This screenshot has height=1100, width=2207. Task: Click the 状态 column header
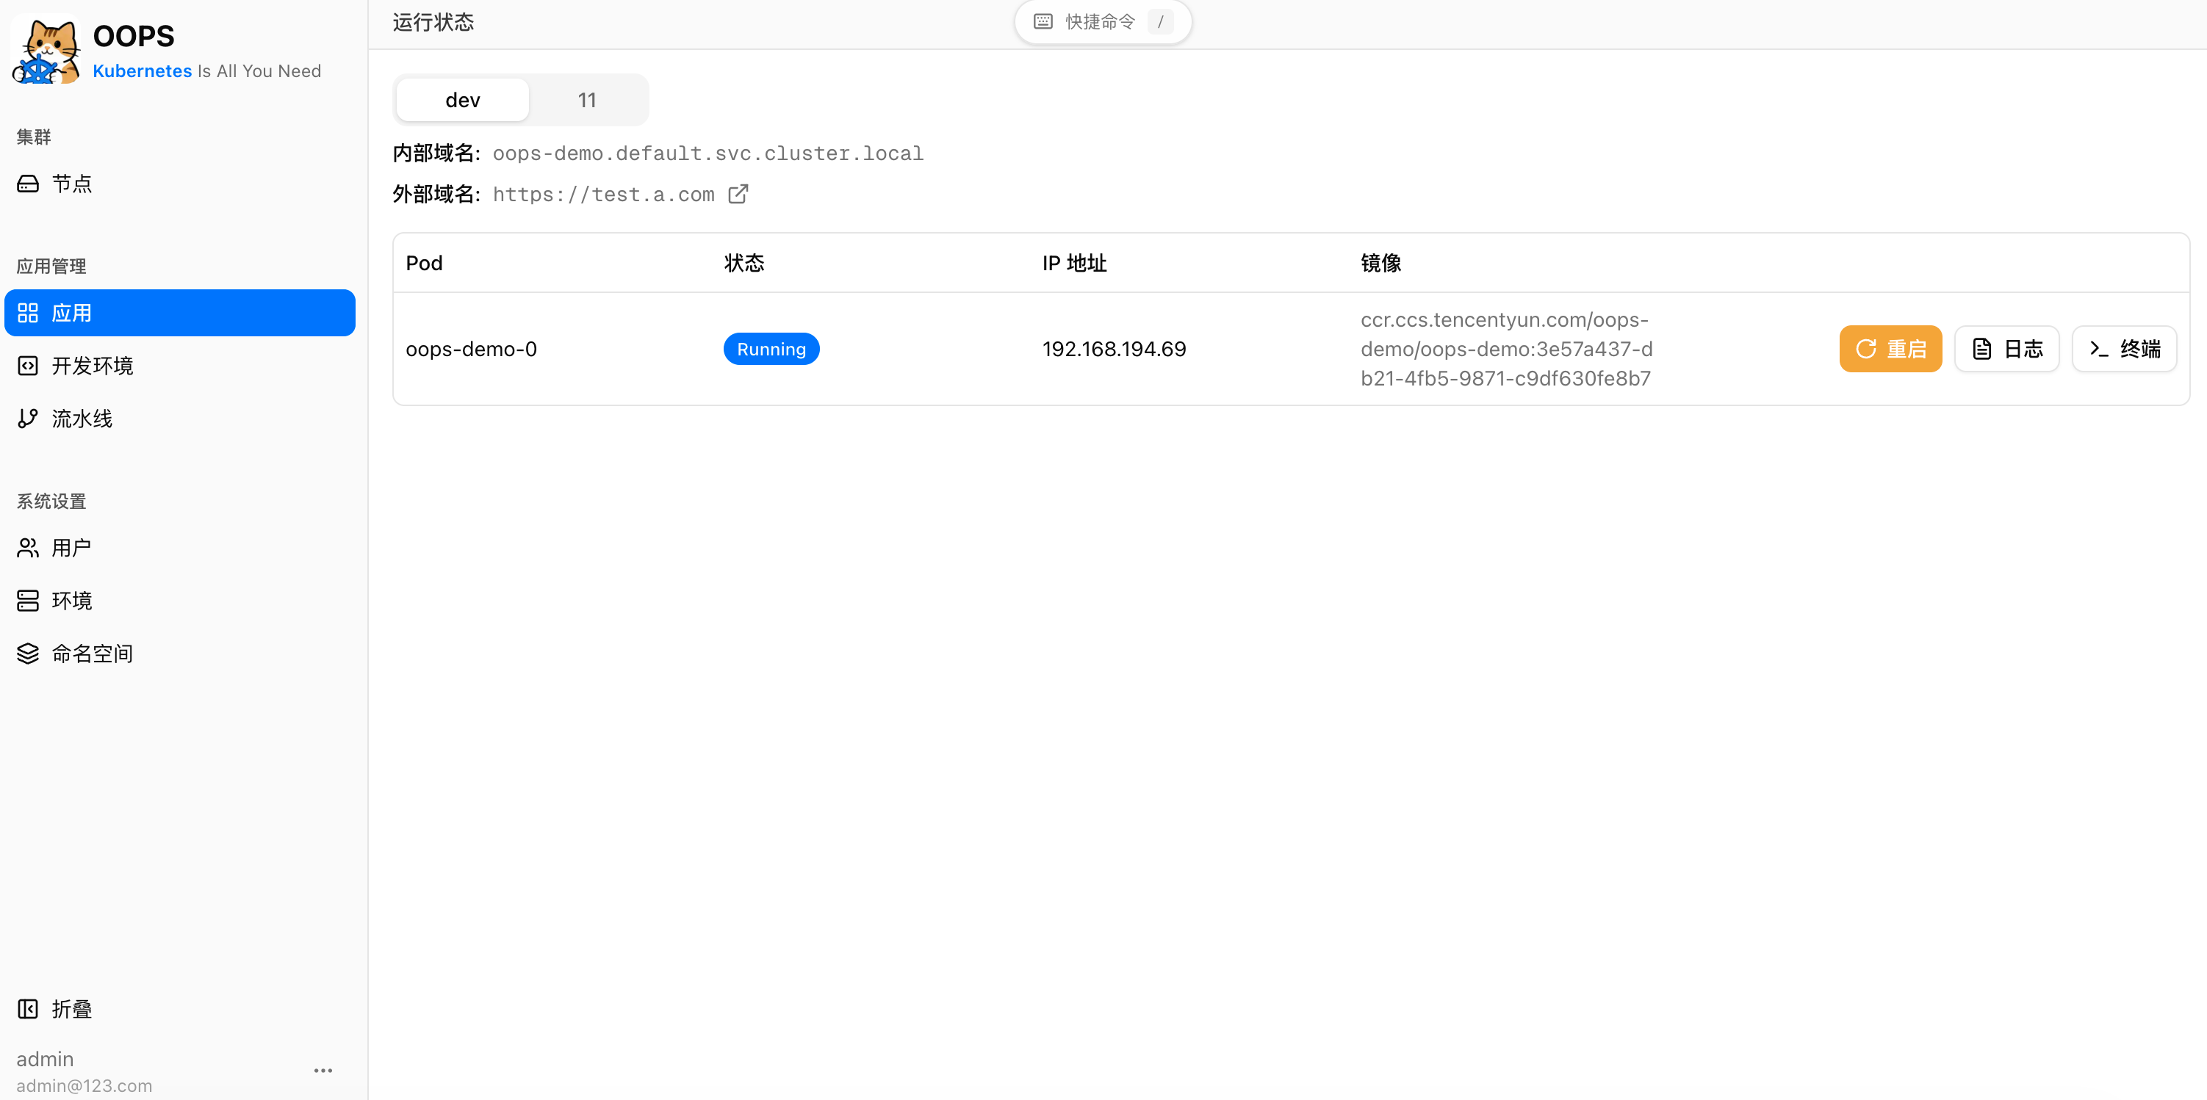point(744,264)
